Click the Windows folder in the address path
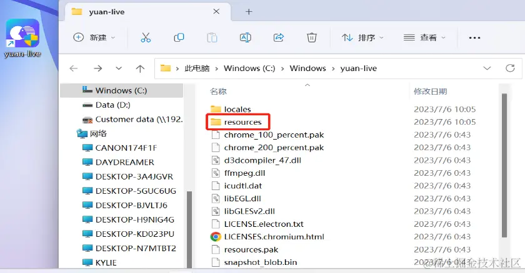Image resolution: width=525 pixels, height=273 pixels. click(x=307, y=69)
